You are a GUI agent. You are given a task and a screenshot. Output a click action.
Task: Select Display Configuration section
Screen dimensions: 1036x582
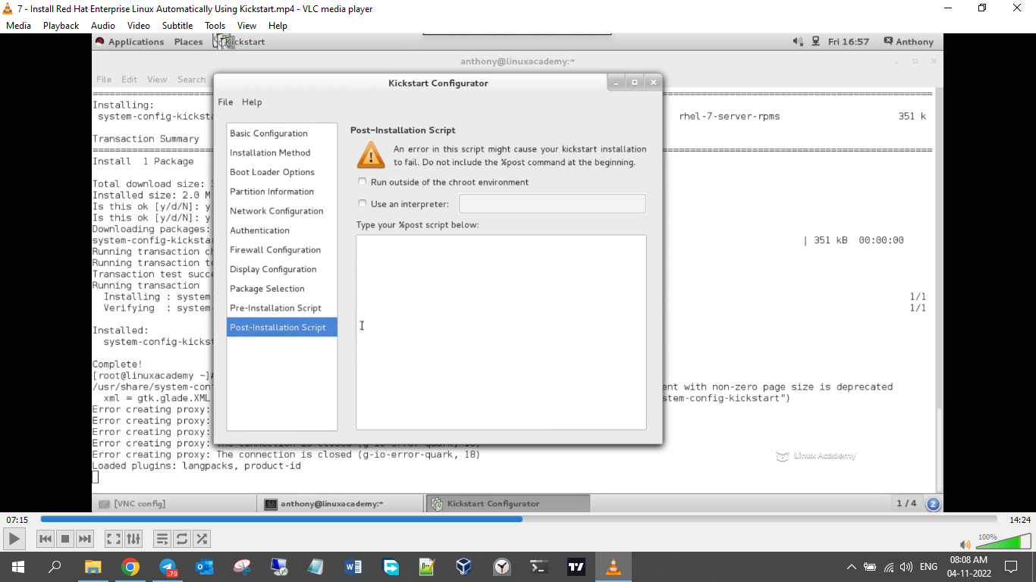pyautogui.click(x=281, y=269)
